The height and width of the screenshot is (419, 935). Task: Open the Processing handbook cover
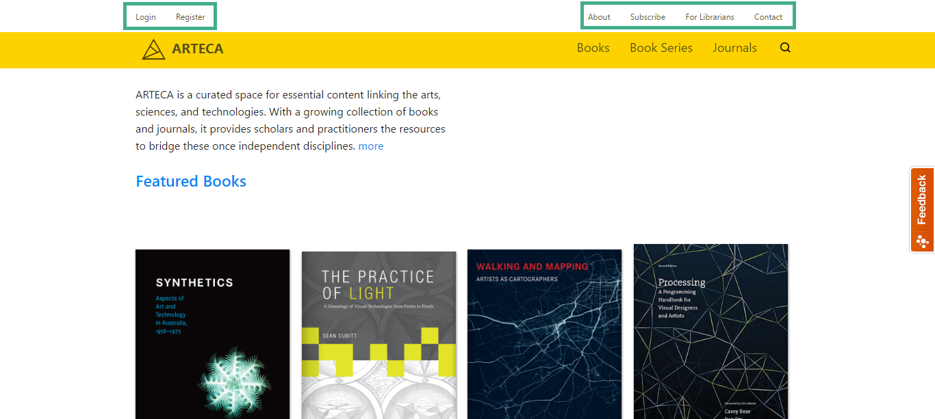click(x=710, y=332)
